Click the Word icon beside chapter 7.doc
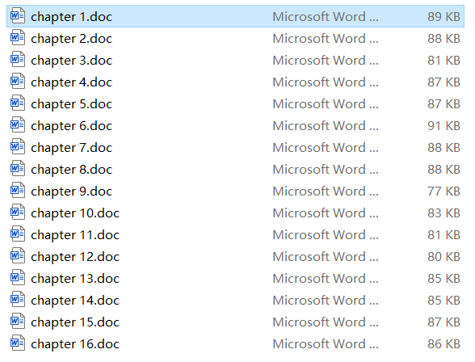 (18, 146)
